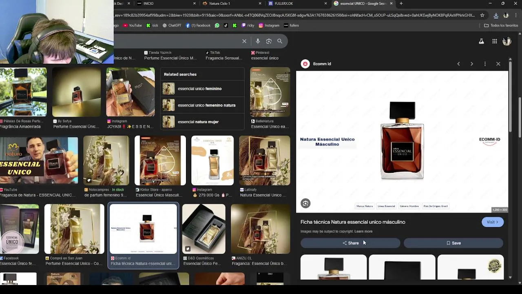Open the browser downloads icon
522x294 pixels.
(496, 15)
